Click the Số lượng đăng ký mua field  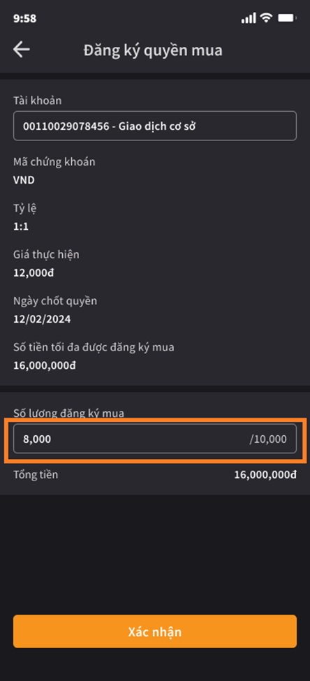(155, 439)
